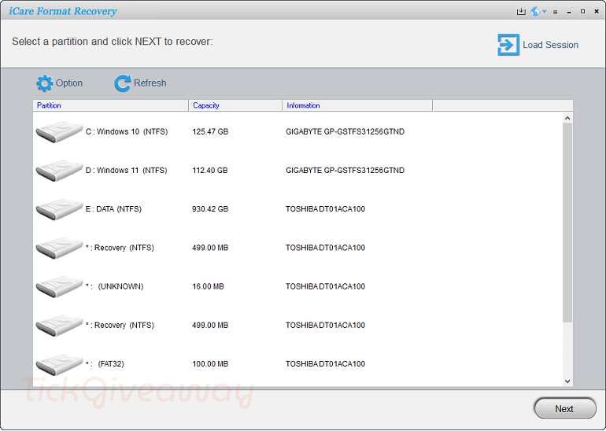Click the 100.00 MB capacity value
Viewport: 606px width, 431px height.
(210, 364)
